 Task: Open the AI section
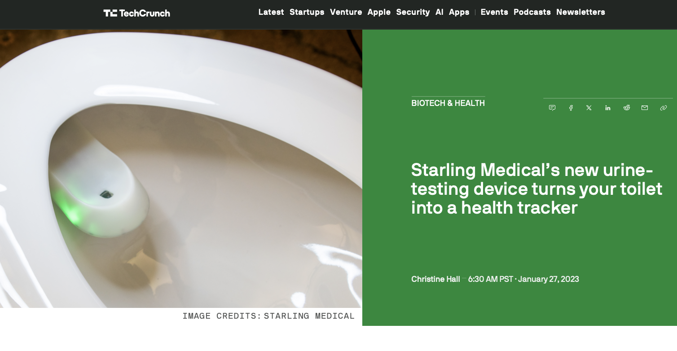(440, 12)
